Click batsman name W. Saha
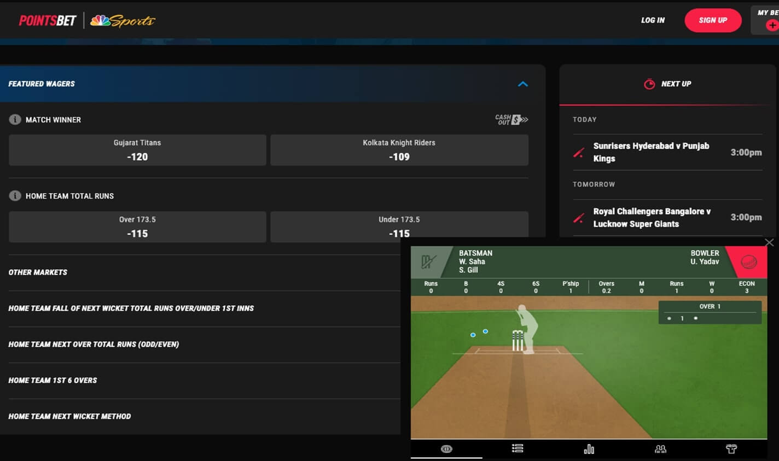 pyautogui.click(x=472, y=262)
